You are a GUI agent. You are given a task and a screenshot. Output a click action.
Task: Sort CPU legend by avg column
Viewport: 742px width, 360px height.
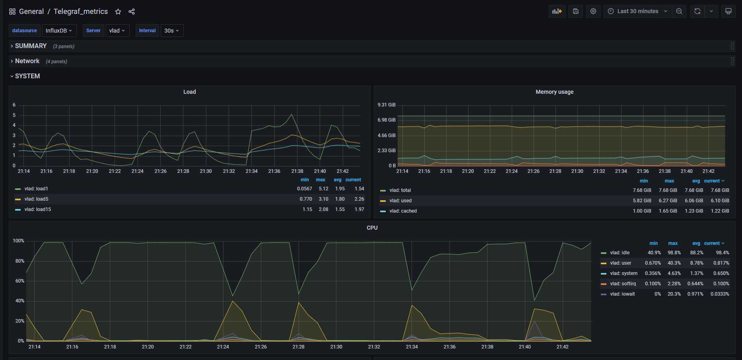coord(696,243)
